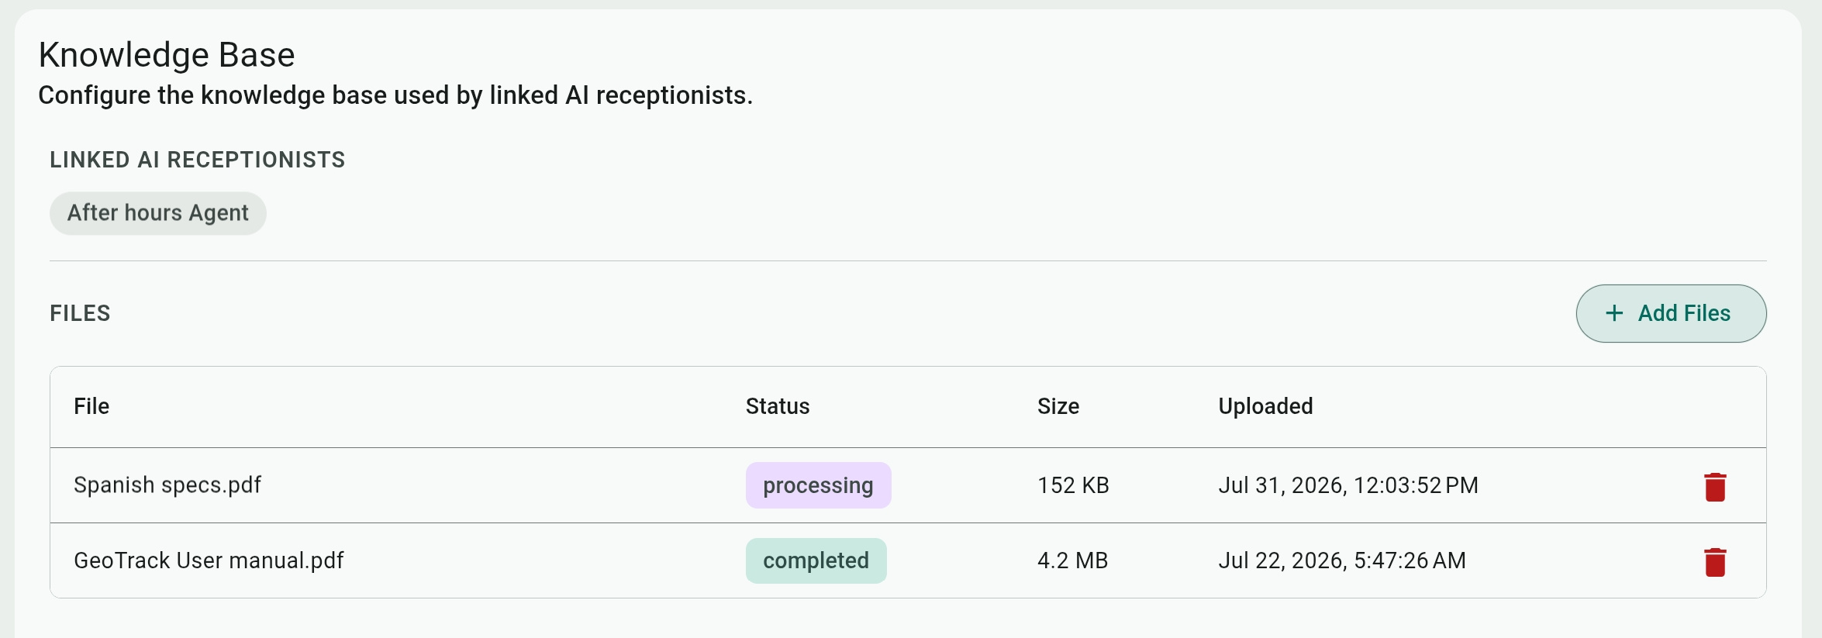The width and height of the screenshot is (1822, 638).
Task: Select the After hours Agent chip
Action: click(158, 213)
